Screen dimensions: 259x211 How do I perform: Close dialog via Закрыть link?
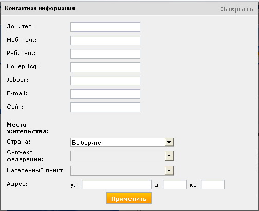tap(237, 9)
